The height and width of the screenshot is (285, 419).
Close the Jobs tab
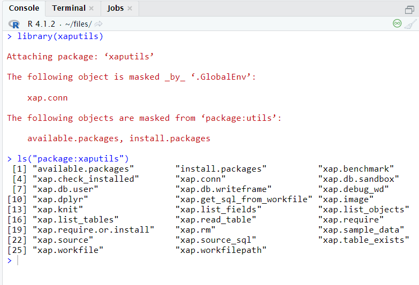click(131, 9)
